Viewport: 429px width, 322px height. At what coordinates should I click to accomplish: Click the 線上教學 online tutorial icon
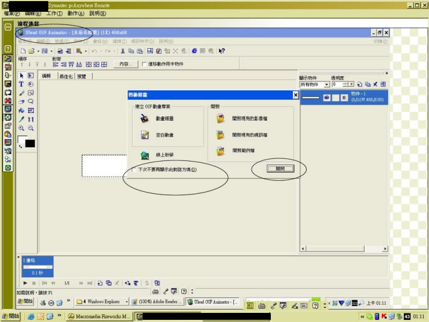145,155
